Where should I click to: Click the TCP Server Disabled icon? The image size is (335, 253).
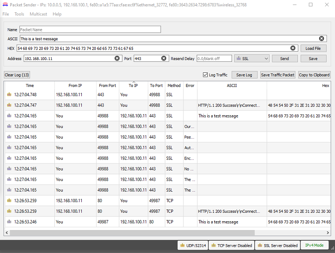[x=213, y=245]
